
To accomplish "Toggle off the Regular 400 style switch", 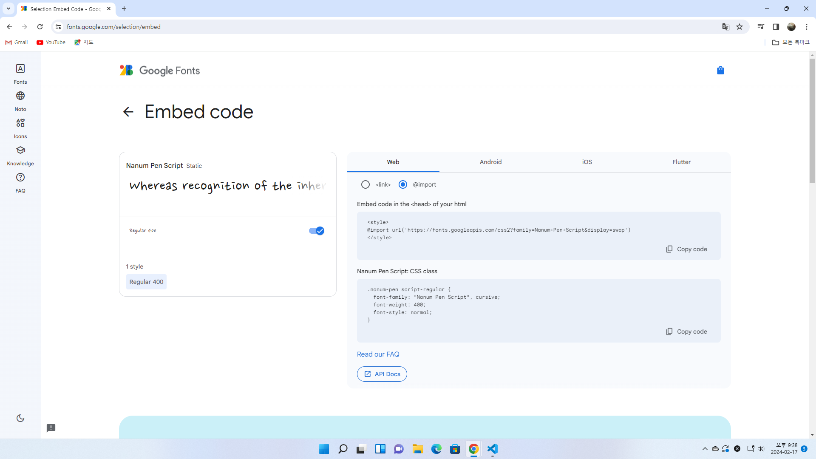I will click(x=317, y=231).
